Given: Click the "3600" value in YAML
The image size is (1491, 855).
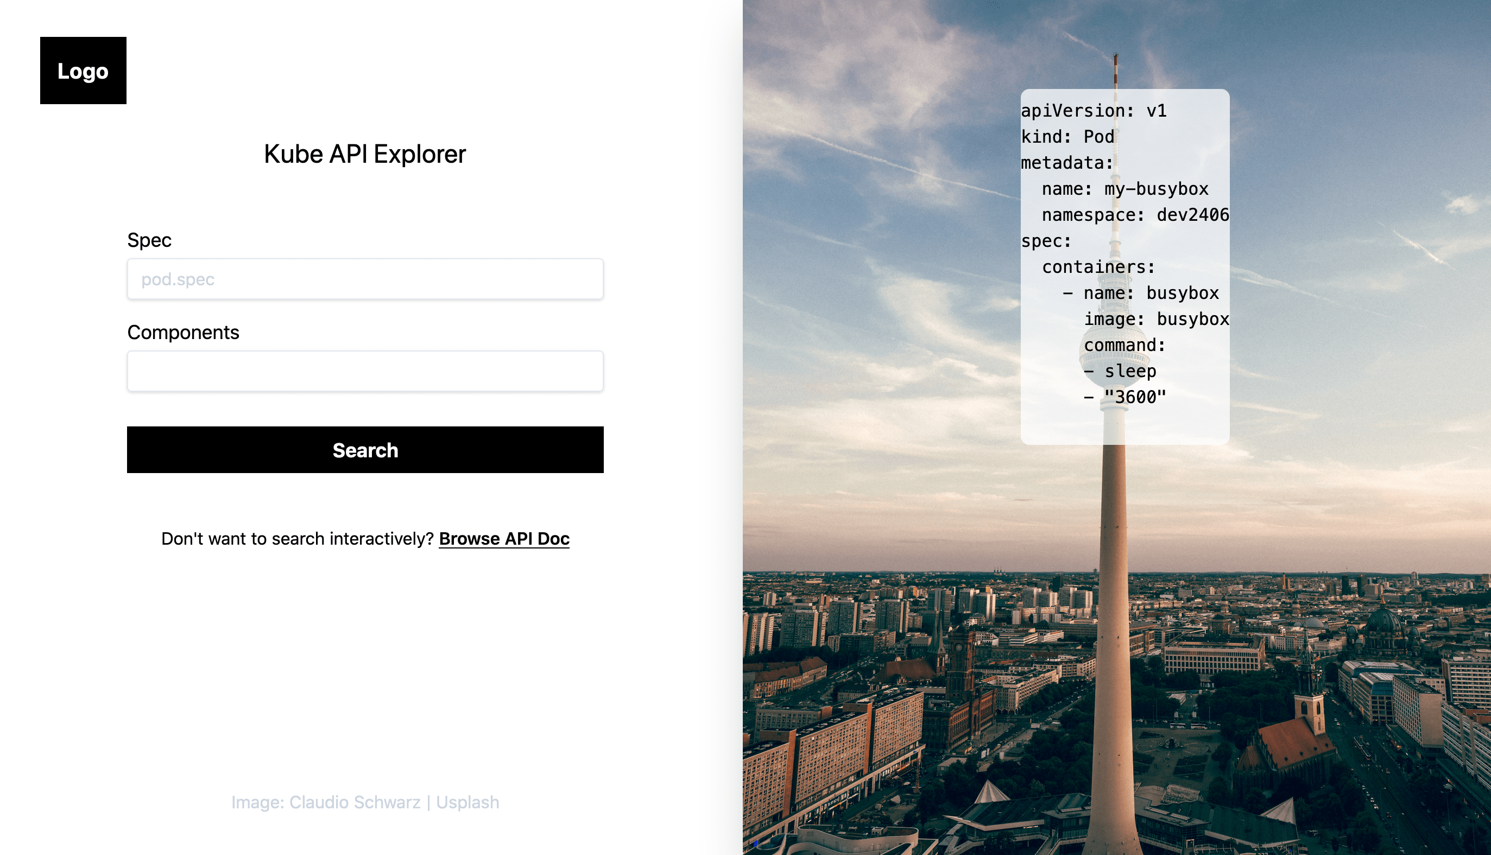Looking at the screenshot, I should point(1135,397).
